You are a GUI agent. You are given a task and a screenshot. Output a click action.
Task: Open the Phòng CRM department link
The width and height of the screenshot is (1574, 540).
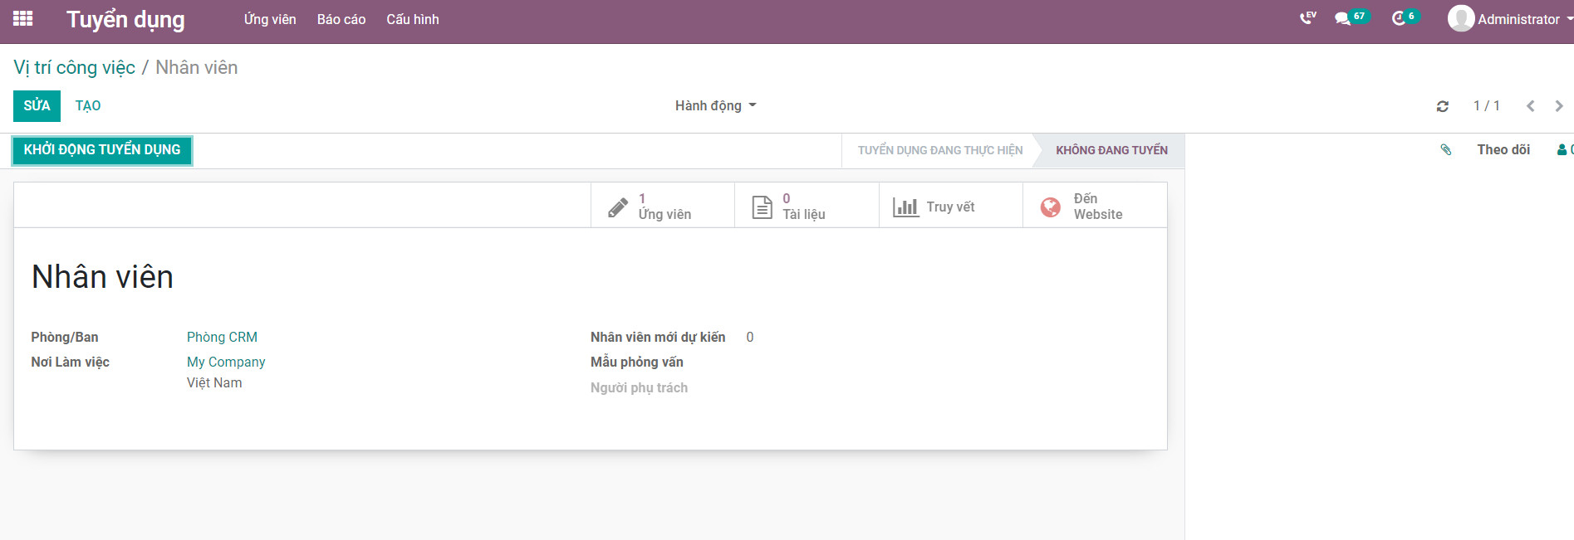tap(222, 337)
